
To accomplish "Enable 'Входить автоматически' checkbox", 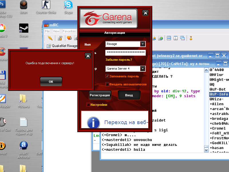I will [107, 84].
